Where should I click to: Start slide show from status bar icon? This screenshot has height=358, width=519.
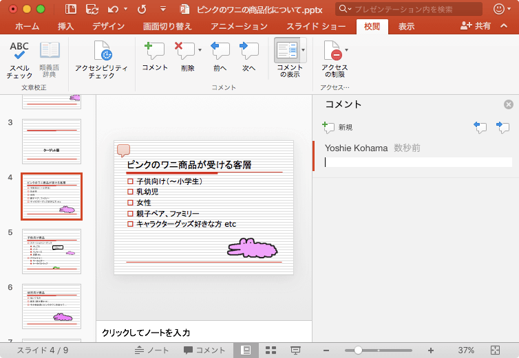point(295,350)
